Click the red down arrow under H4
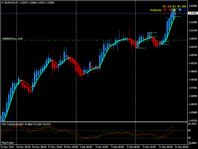The image size is (198, 149). pyautogui.click(x=170, y=10)
